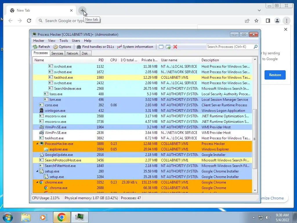Viewport: 297px width, 223px height.
Task: Open Windows Start menu orb
Action: coord(8,217)
